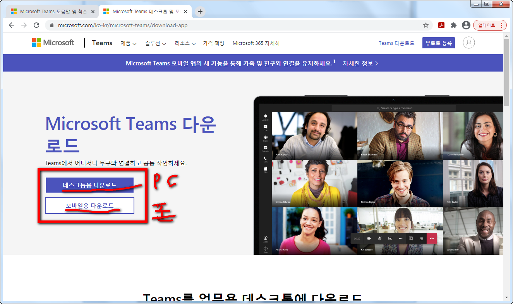Click the Files icon in mockup sidebar
This screenshot has height=304, width=513.
click(x=266, y=169)
